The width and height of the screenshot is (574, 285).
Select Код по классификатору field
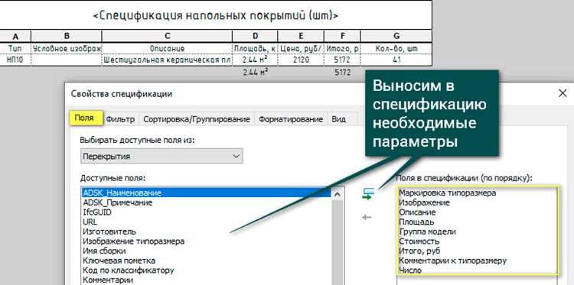coord(207,270)
